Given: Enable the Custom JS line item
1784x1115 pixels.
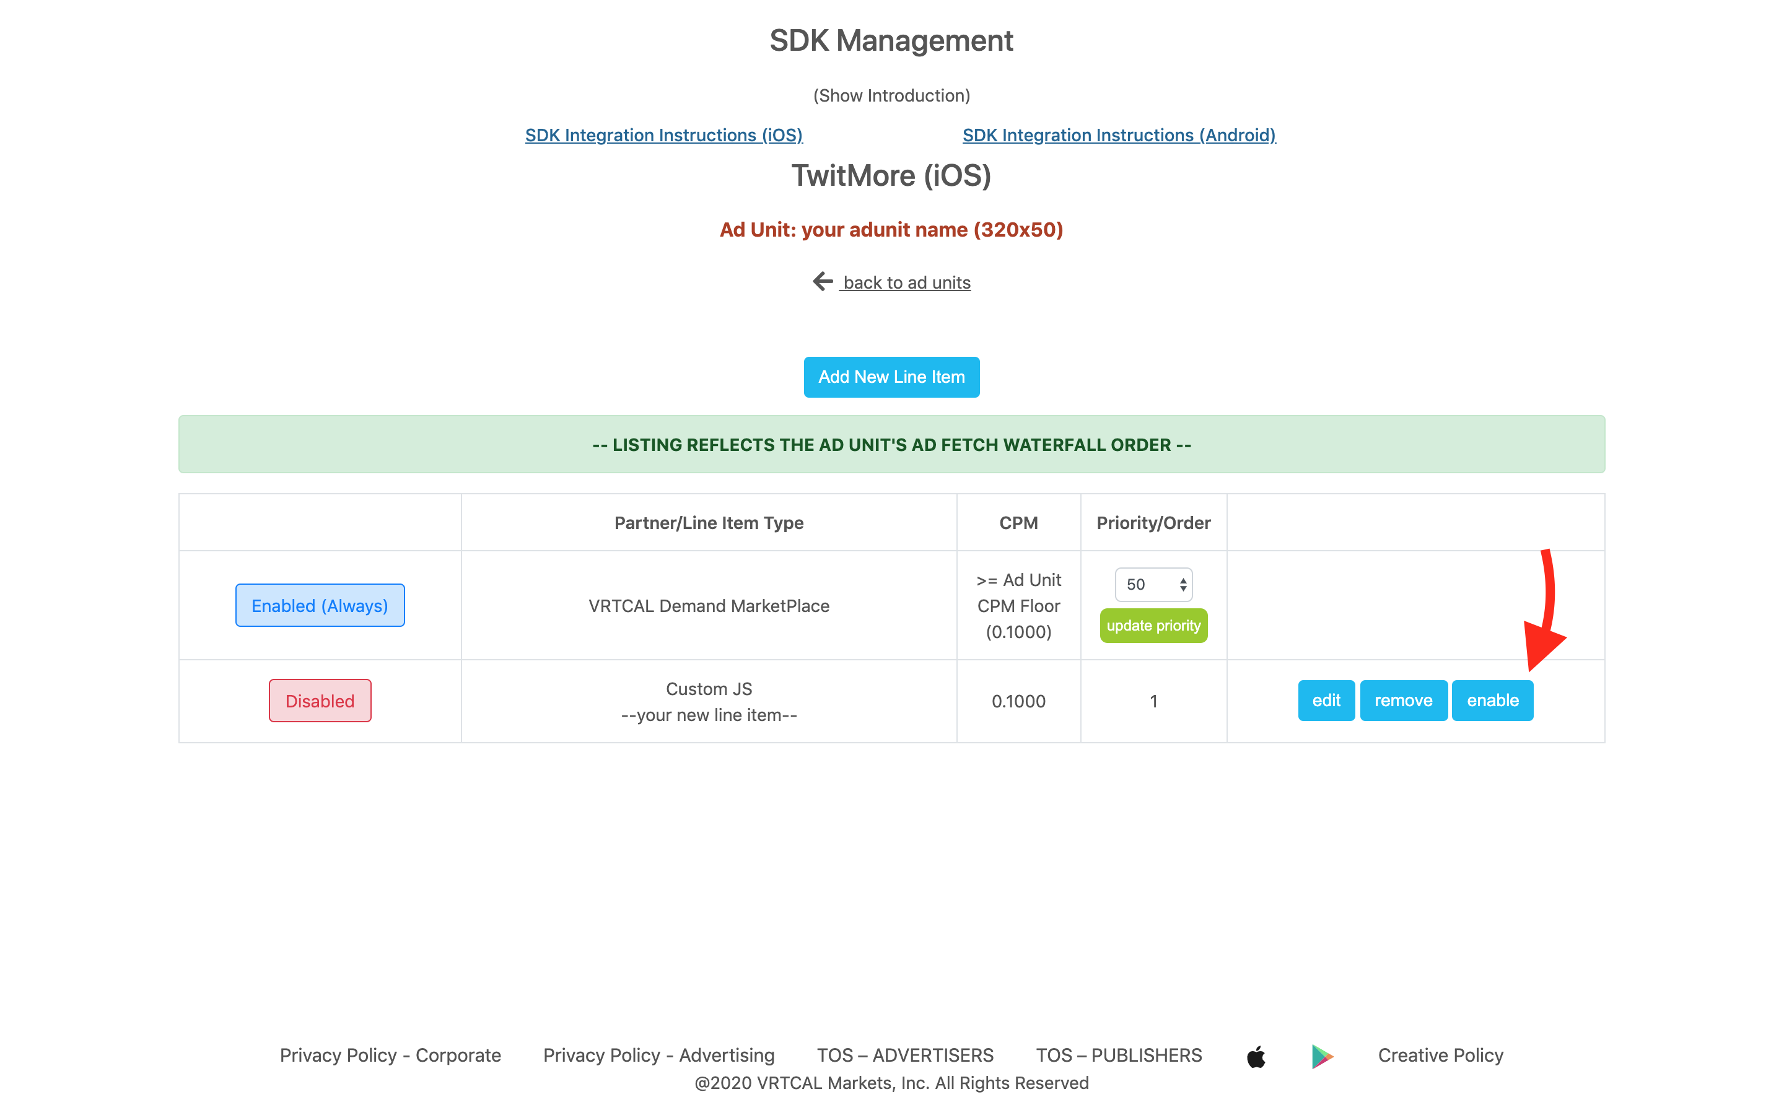Looking at the screenshot, I should click(x=1492, y=700).
